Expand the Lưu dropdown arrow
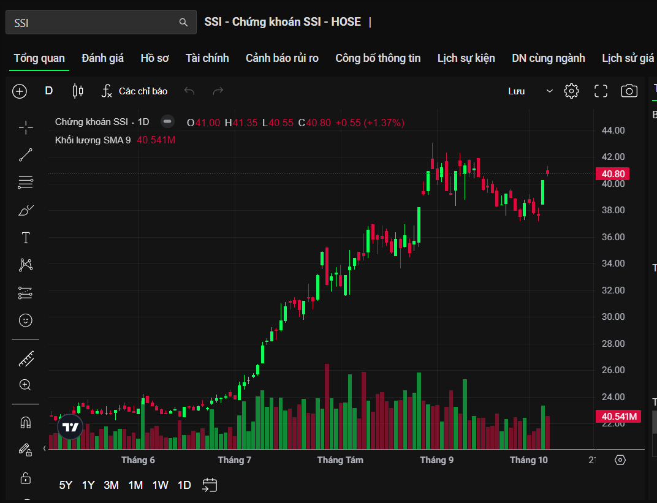Image resolution: width=657 pixels, height=503 pixels. (x=549, y=91)
